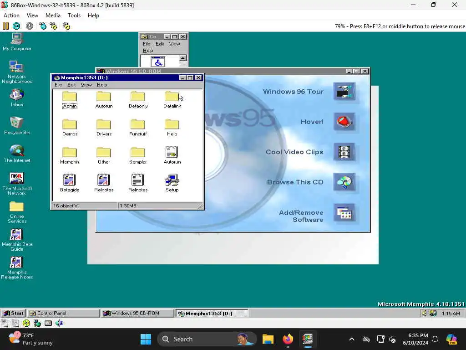The width and height of the screenshot is (466, 350).
Task: Open Help menu in Memphis1353 window
Action: pyautogui.click(x=102, y=85)
